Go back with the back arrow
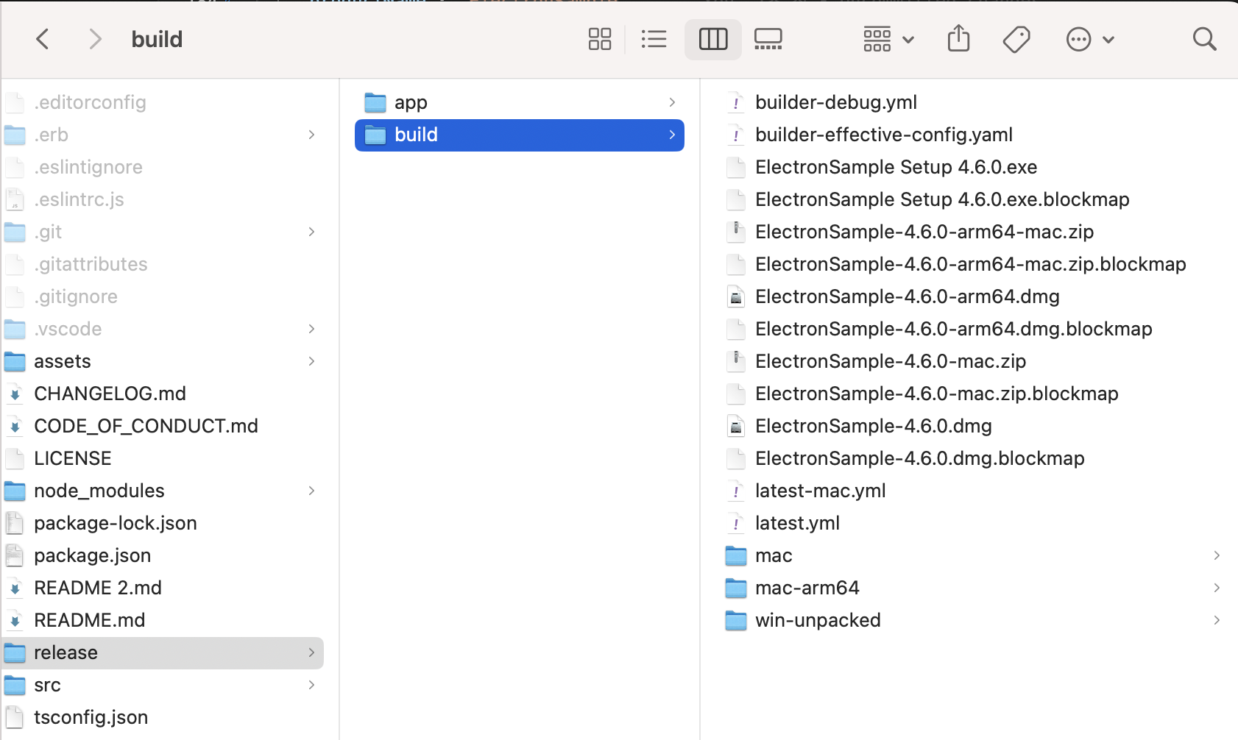 [43, 39]
